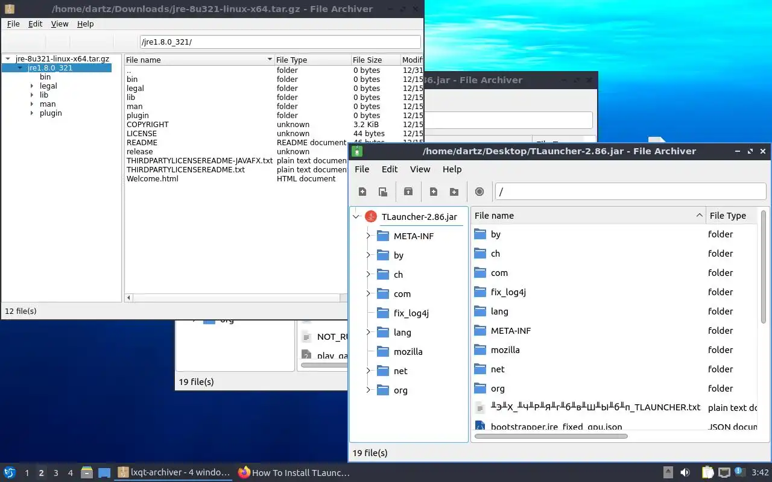The width and height of the screenshot is (772, 482).
Task: Sort by File Size column in jre window
Action: (376, 60)
